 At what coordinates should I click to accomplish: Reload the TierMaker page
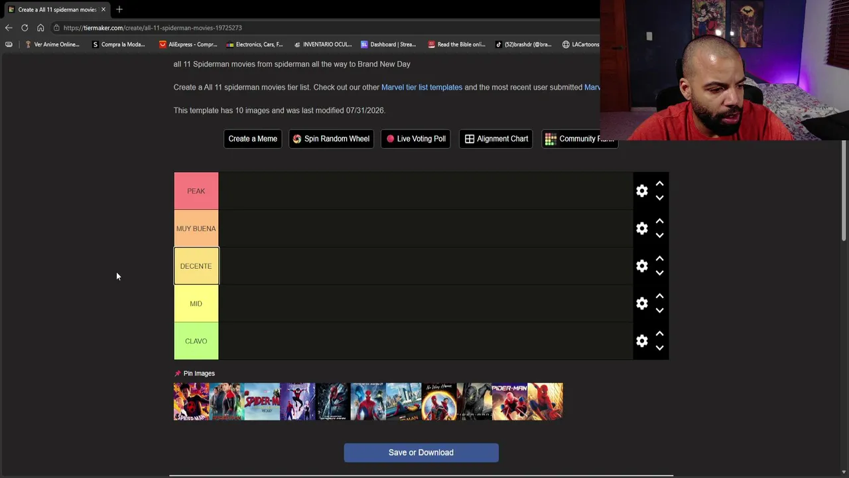point(25,28)
